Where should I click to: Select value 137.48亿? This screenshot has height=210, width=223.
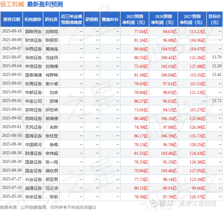point(197,66)
